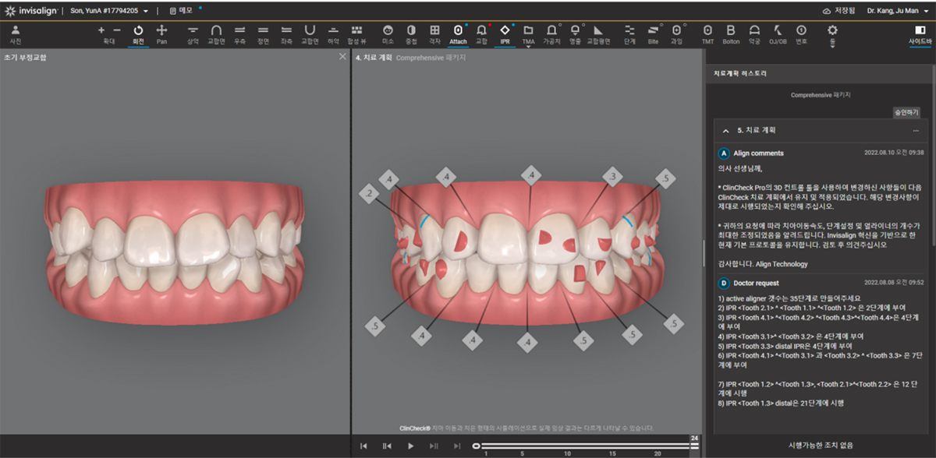The height and width of the screenshot is (458, 936).
Task: Step forward one stage
Action: (434, 446)
